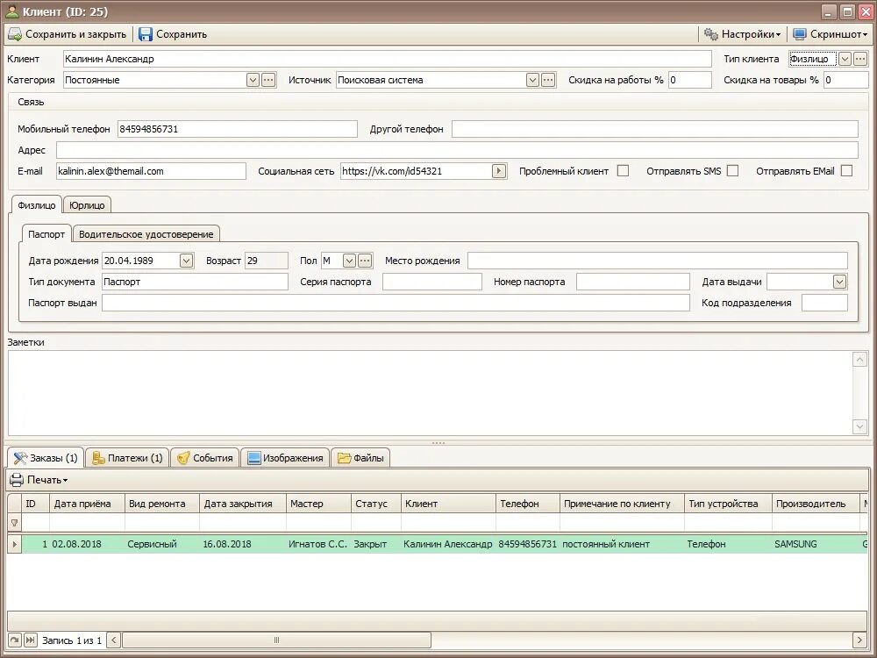Click the Save and close disk icon
Image resolution: width=877 pixels, height=658 pixels.
(x=15, y=34)
